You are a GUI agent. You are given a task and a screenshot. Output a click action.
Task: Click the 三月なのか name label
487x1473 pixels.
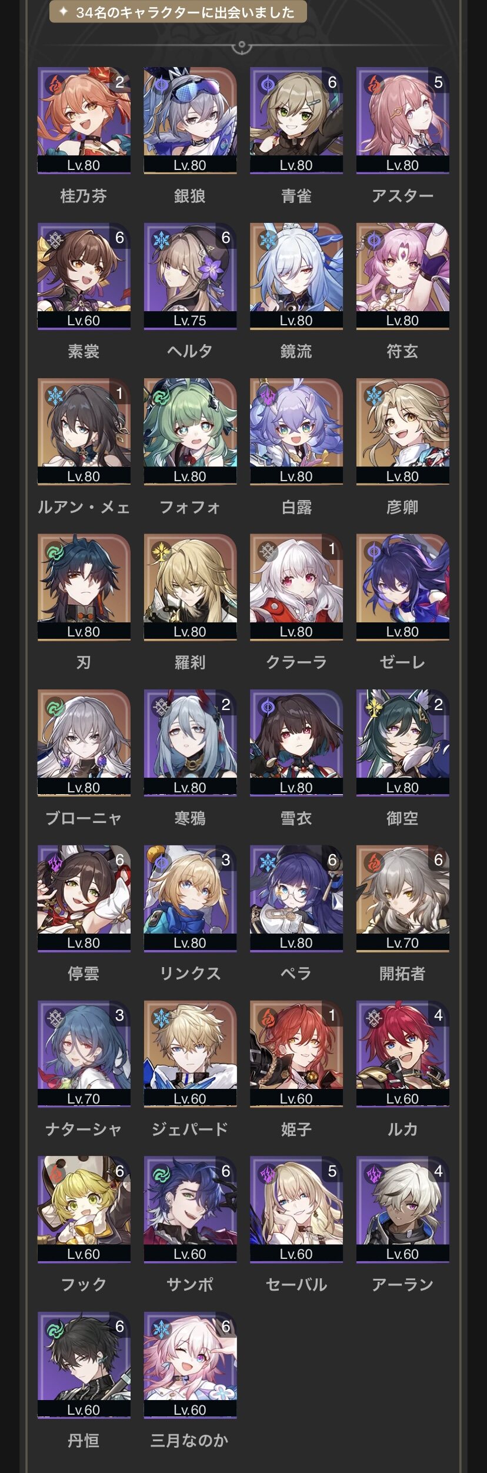pyautogui.click(x=189, y=1440)
